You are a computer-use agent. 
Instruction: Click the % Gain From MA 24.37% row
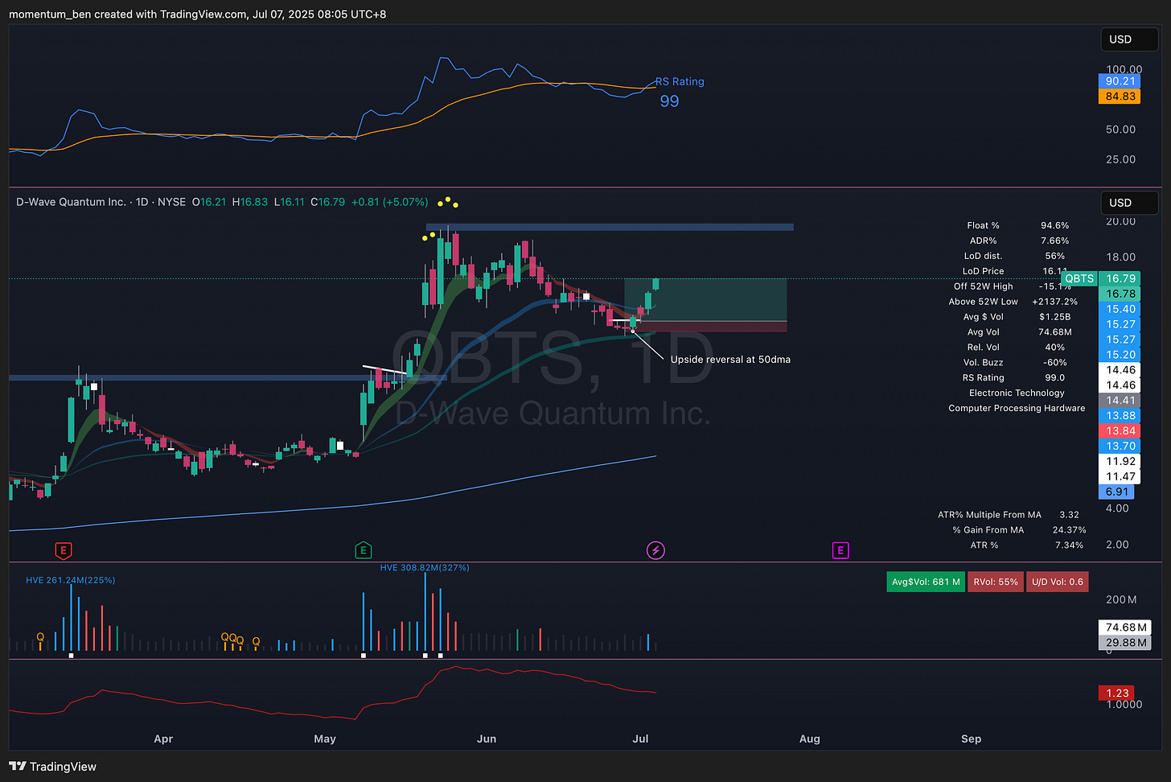pos(1019,530)
